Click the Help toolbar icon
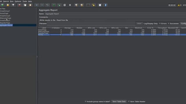The width and height of the screenshot is (186, 104). coord(105,5)
